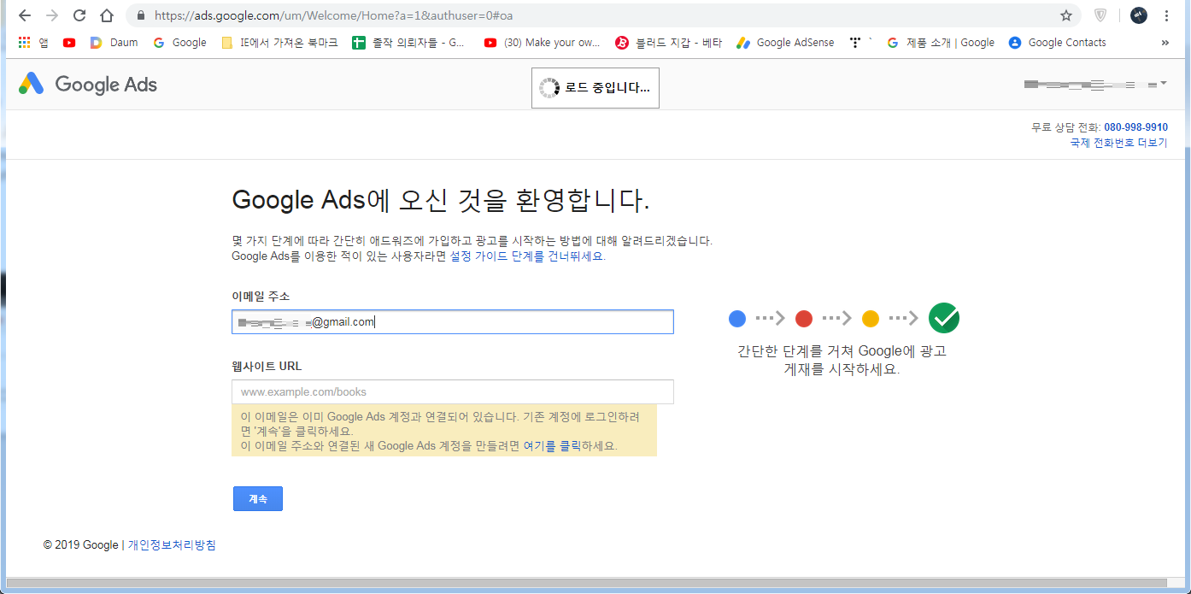The image size is (1191, 594).
Task: Click the blue '계속' button
Action: [x=257, y=499]
